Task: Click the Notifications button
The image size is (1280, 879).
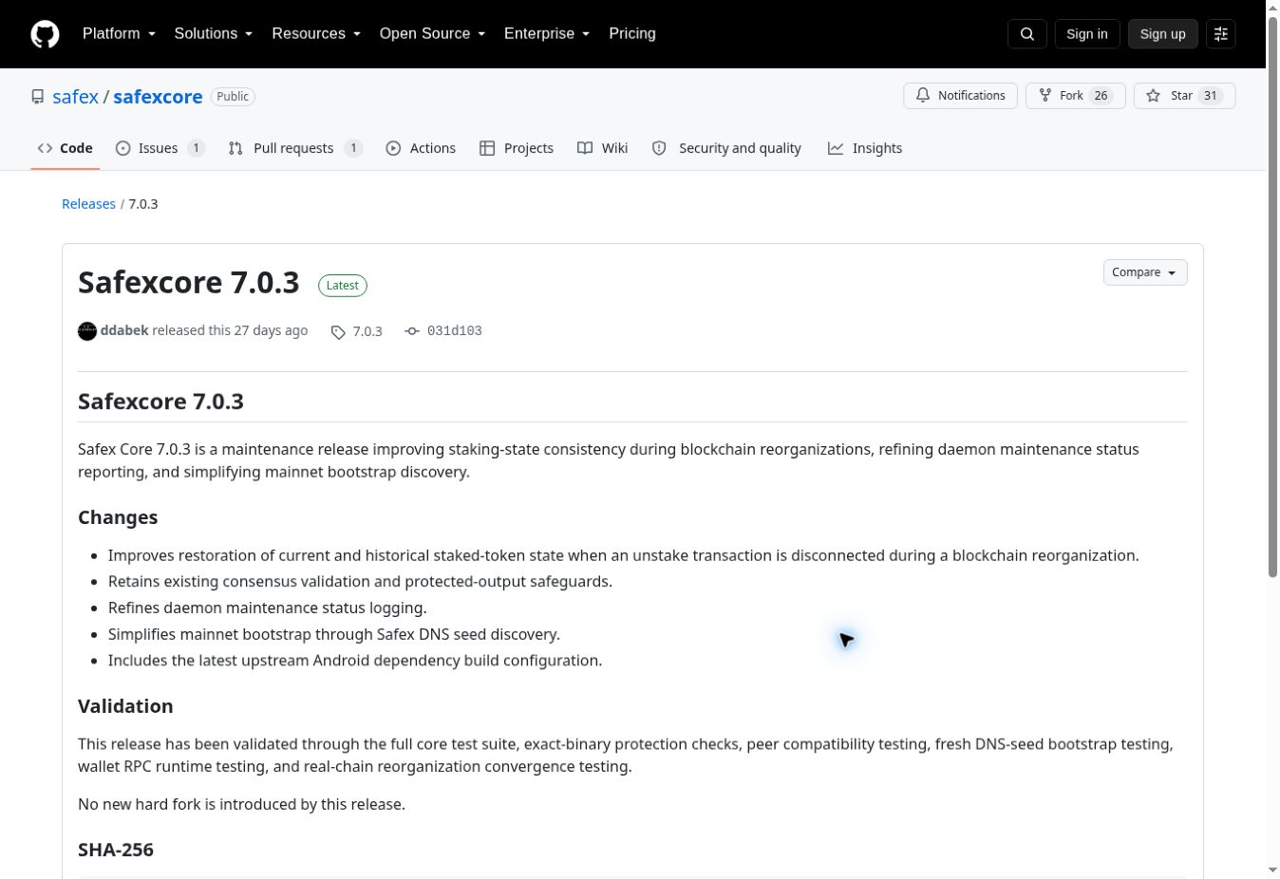Action: click(x=960, y=96)
